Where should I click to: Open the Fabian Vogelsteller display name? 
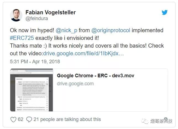[x=51, y=12]
